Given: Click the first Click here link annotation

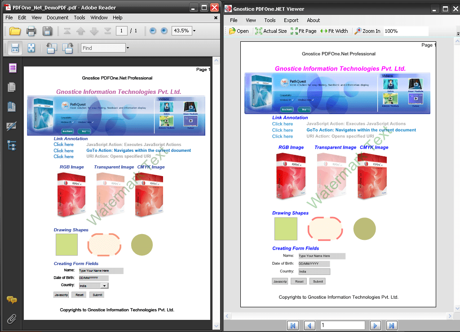Looking at the screenshot, I should click(63, 145).
